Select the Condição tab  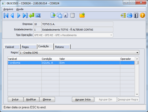point(45,46)
